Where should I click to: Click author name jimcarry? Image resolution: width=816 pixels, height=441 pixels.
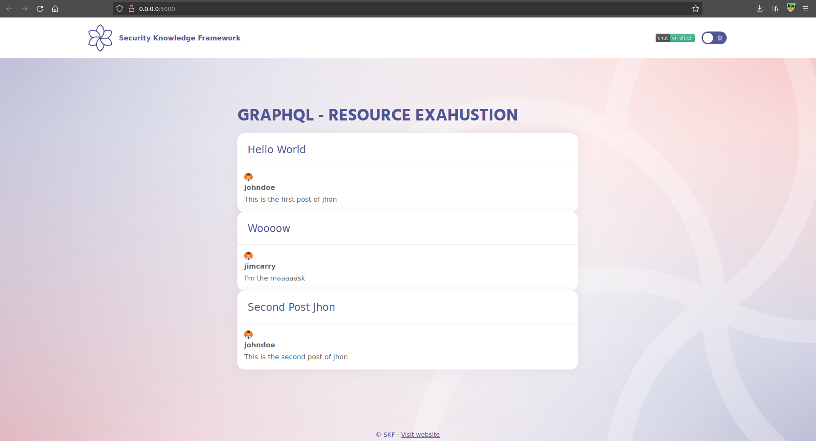point(260,266)
